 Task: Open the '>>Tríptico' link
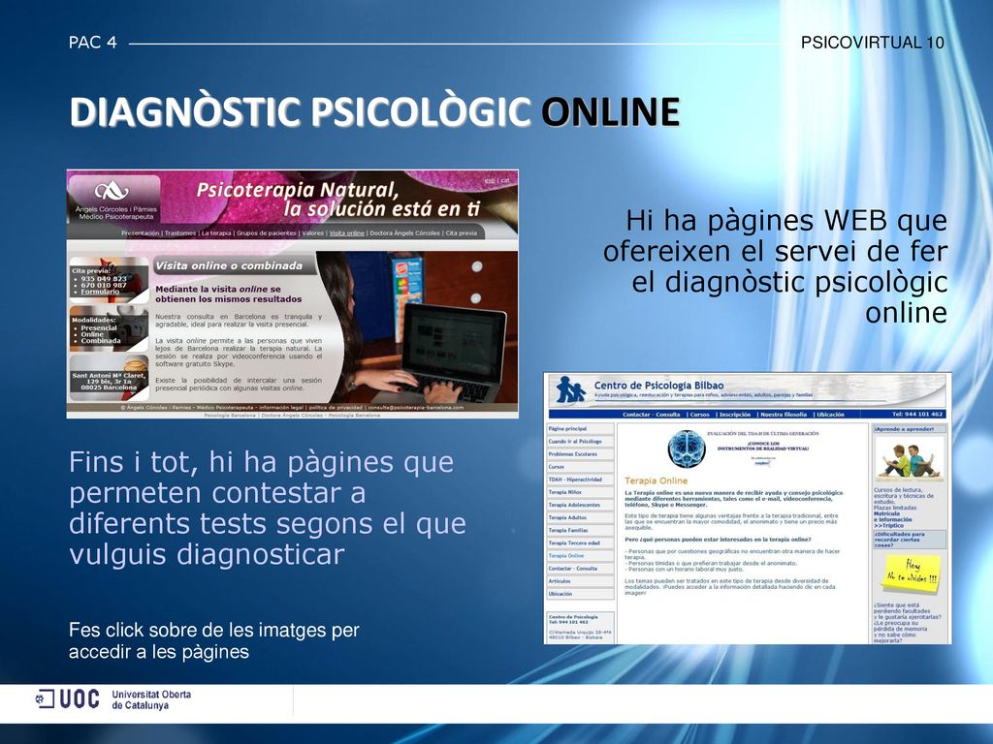(888, 526)
